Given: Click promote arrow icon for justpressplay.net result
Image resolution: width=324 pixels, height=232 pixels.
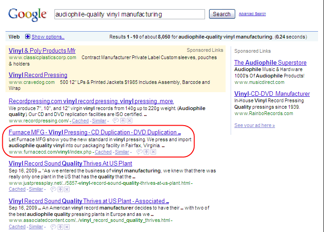Looking at the screenshot, I should pyautogui.click(x=60, y=189).
